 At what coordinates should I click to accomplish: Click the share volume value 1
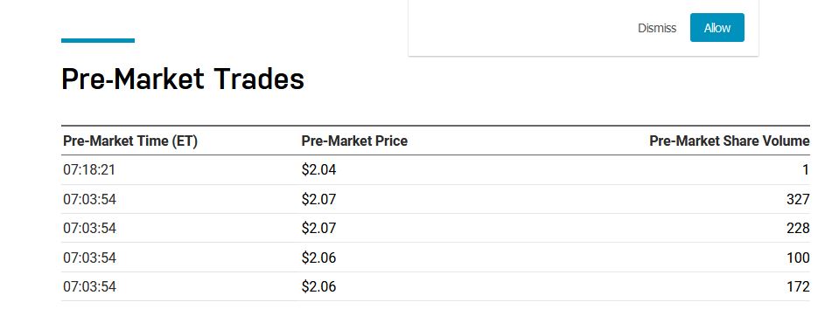coord(806,170)
